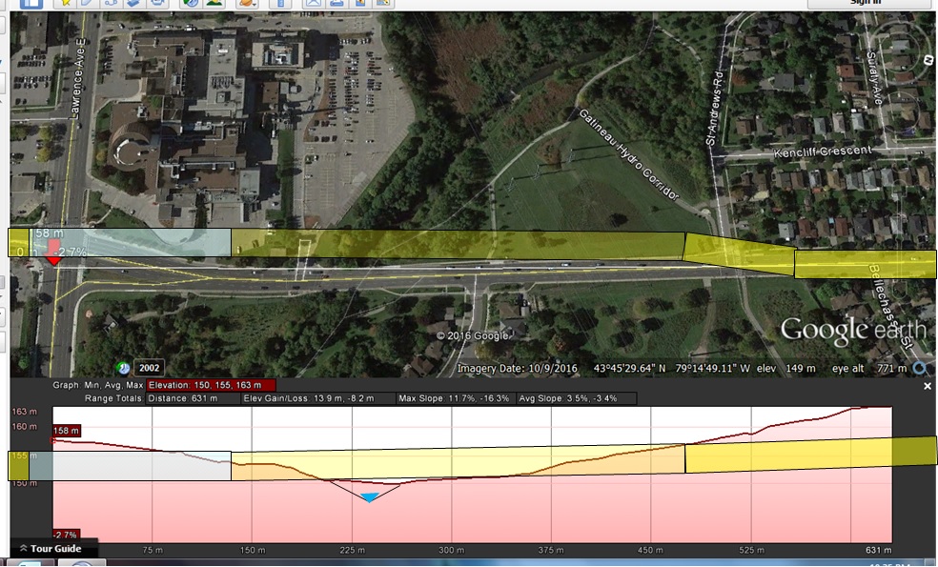Click the 2002 imagery year button
Image resolution: width=938 pixels, height=567 pixels.
(149, 368)
